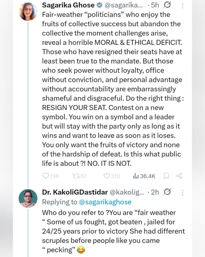The width and height of the screenshot is (205, 257).
Task: Open Sagarika Ghose's profile picture
Action: pyautogui.click(x=28, y=11)
